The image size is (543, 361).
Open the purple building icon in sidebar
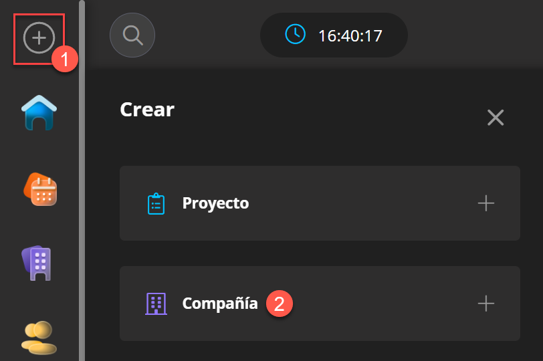tap(37, 263)
